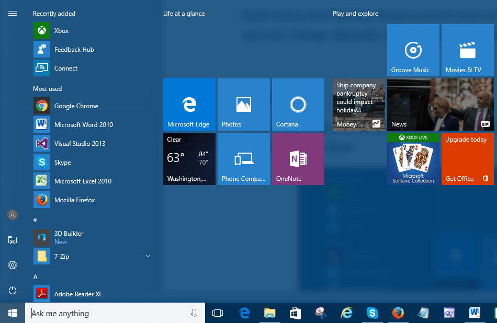Click the '#' letter group header

tap(35, 220)
